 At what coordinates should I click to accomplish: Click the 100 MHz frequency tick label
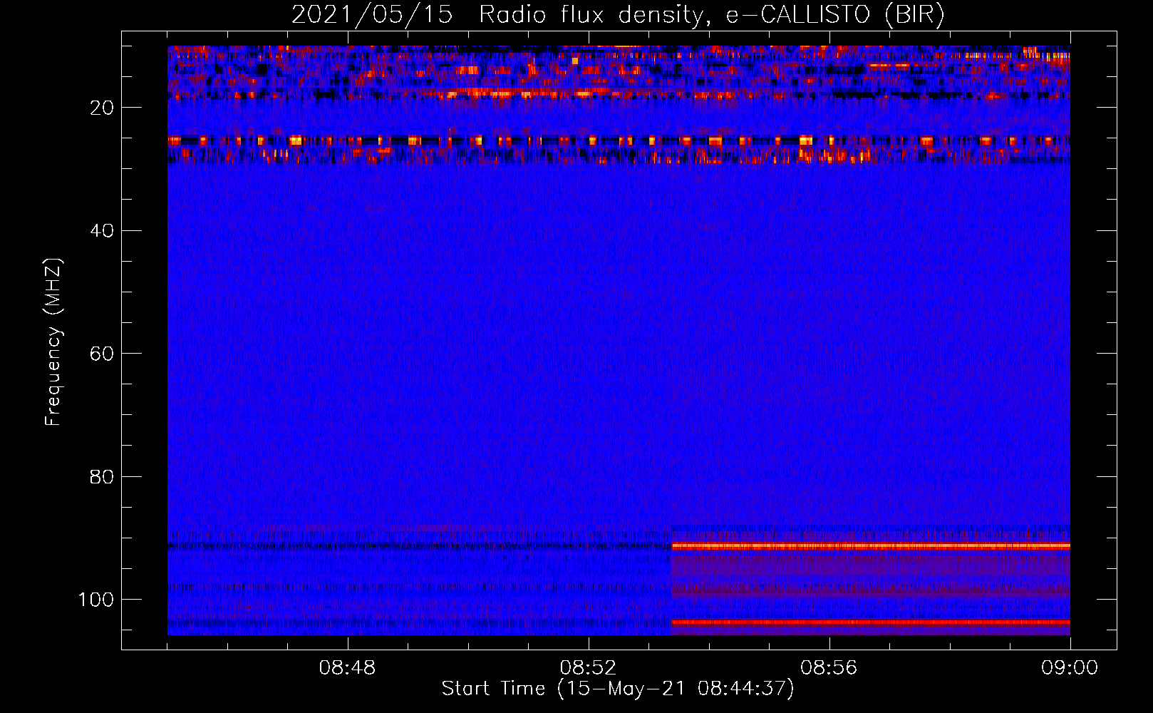click(x=96, y=600)
